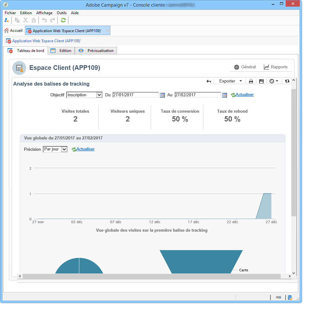The image size is (309, 311).
Task: Click the Espace Client web application icon
Action: (x=19, y=68)
